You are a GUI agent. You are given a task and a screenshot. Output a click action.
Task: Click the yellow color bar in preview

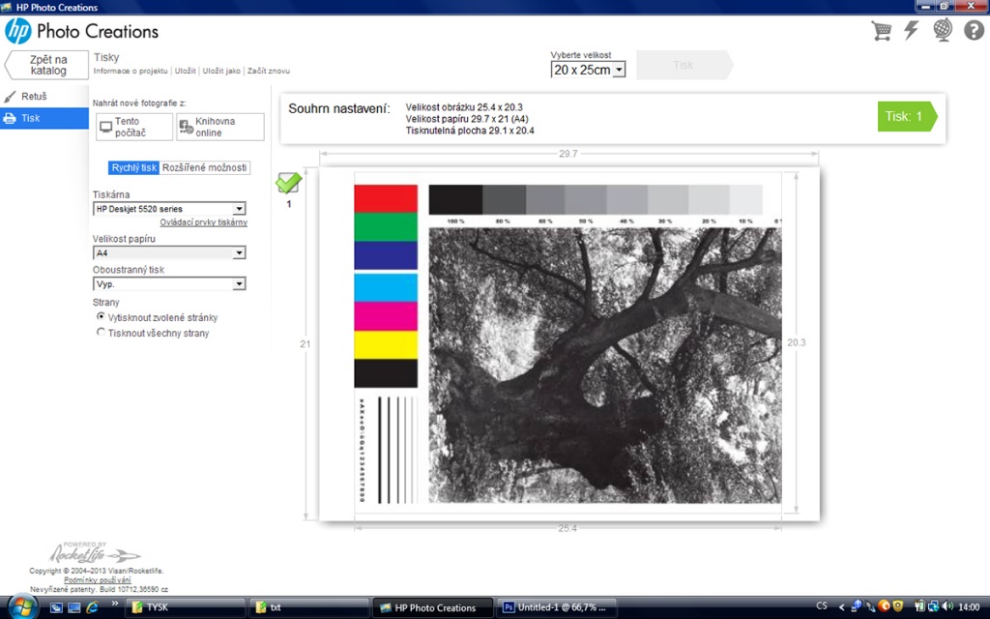tap(386, 345)
